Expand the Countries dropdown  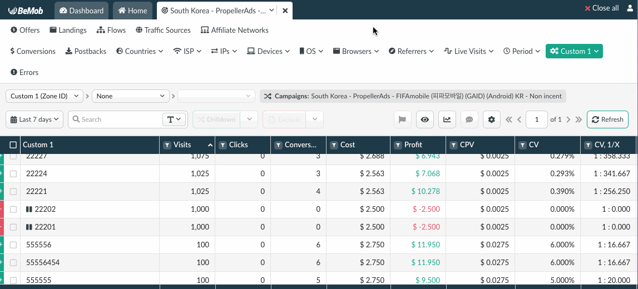pyautogui.click(x=140, y=51)
